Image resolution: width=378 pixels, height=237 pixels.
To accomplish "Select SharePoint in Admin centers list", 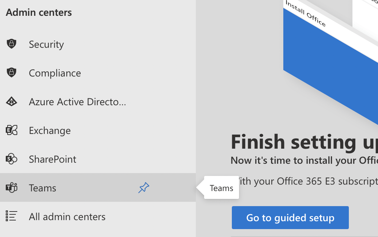I will (53, 159).
